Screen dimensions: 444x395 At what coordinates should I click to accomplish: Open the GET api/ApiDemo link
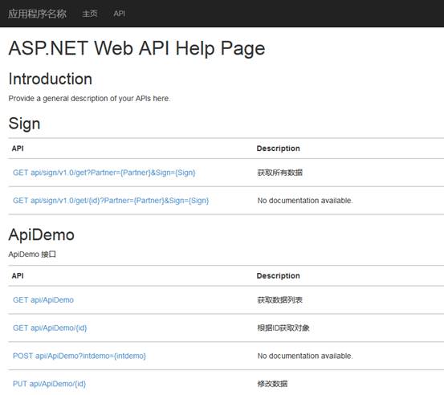tap(43, 299)
